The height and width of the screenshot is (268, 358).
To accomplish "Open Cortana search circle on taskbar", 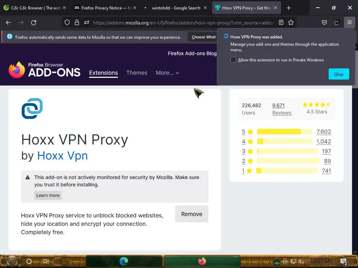I will [x=29, y=261].
